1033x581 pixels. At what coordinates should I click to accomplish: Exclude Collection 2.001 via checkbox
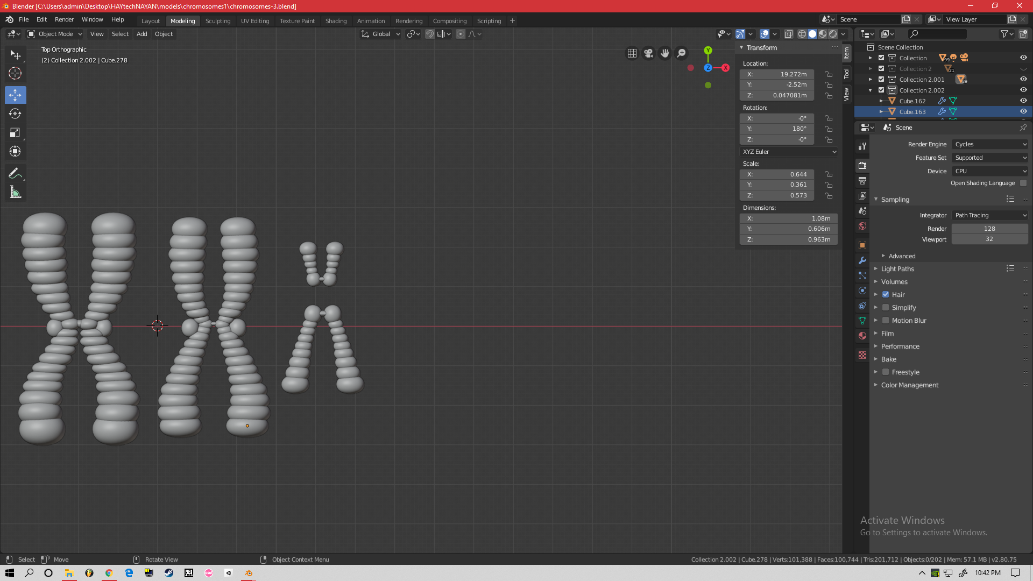881,79
